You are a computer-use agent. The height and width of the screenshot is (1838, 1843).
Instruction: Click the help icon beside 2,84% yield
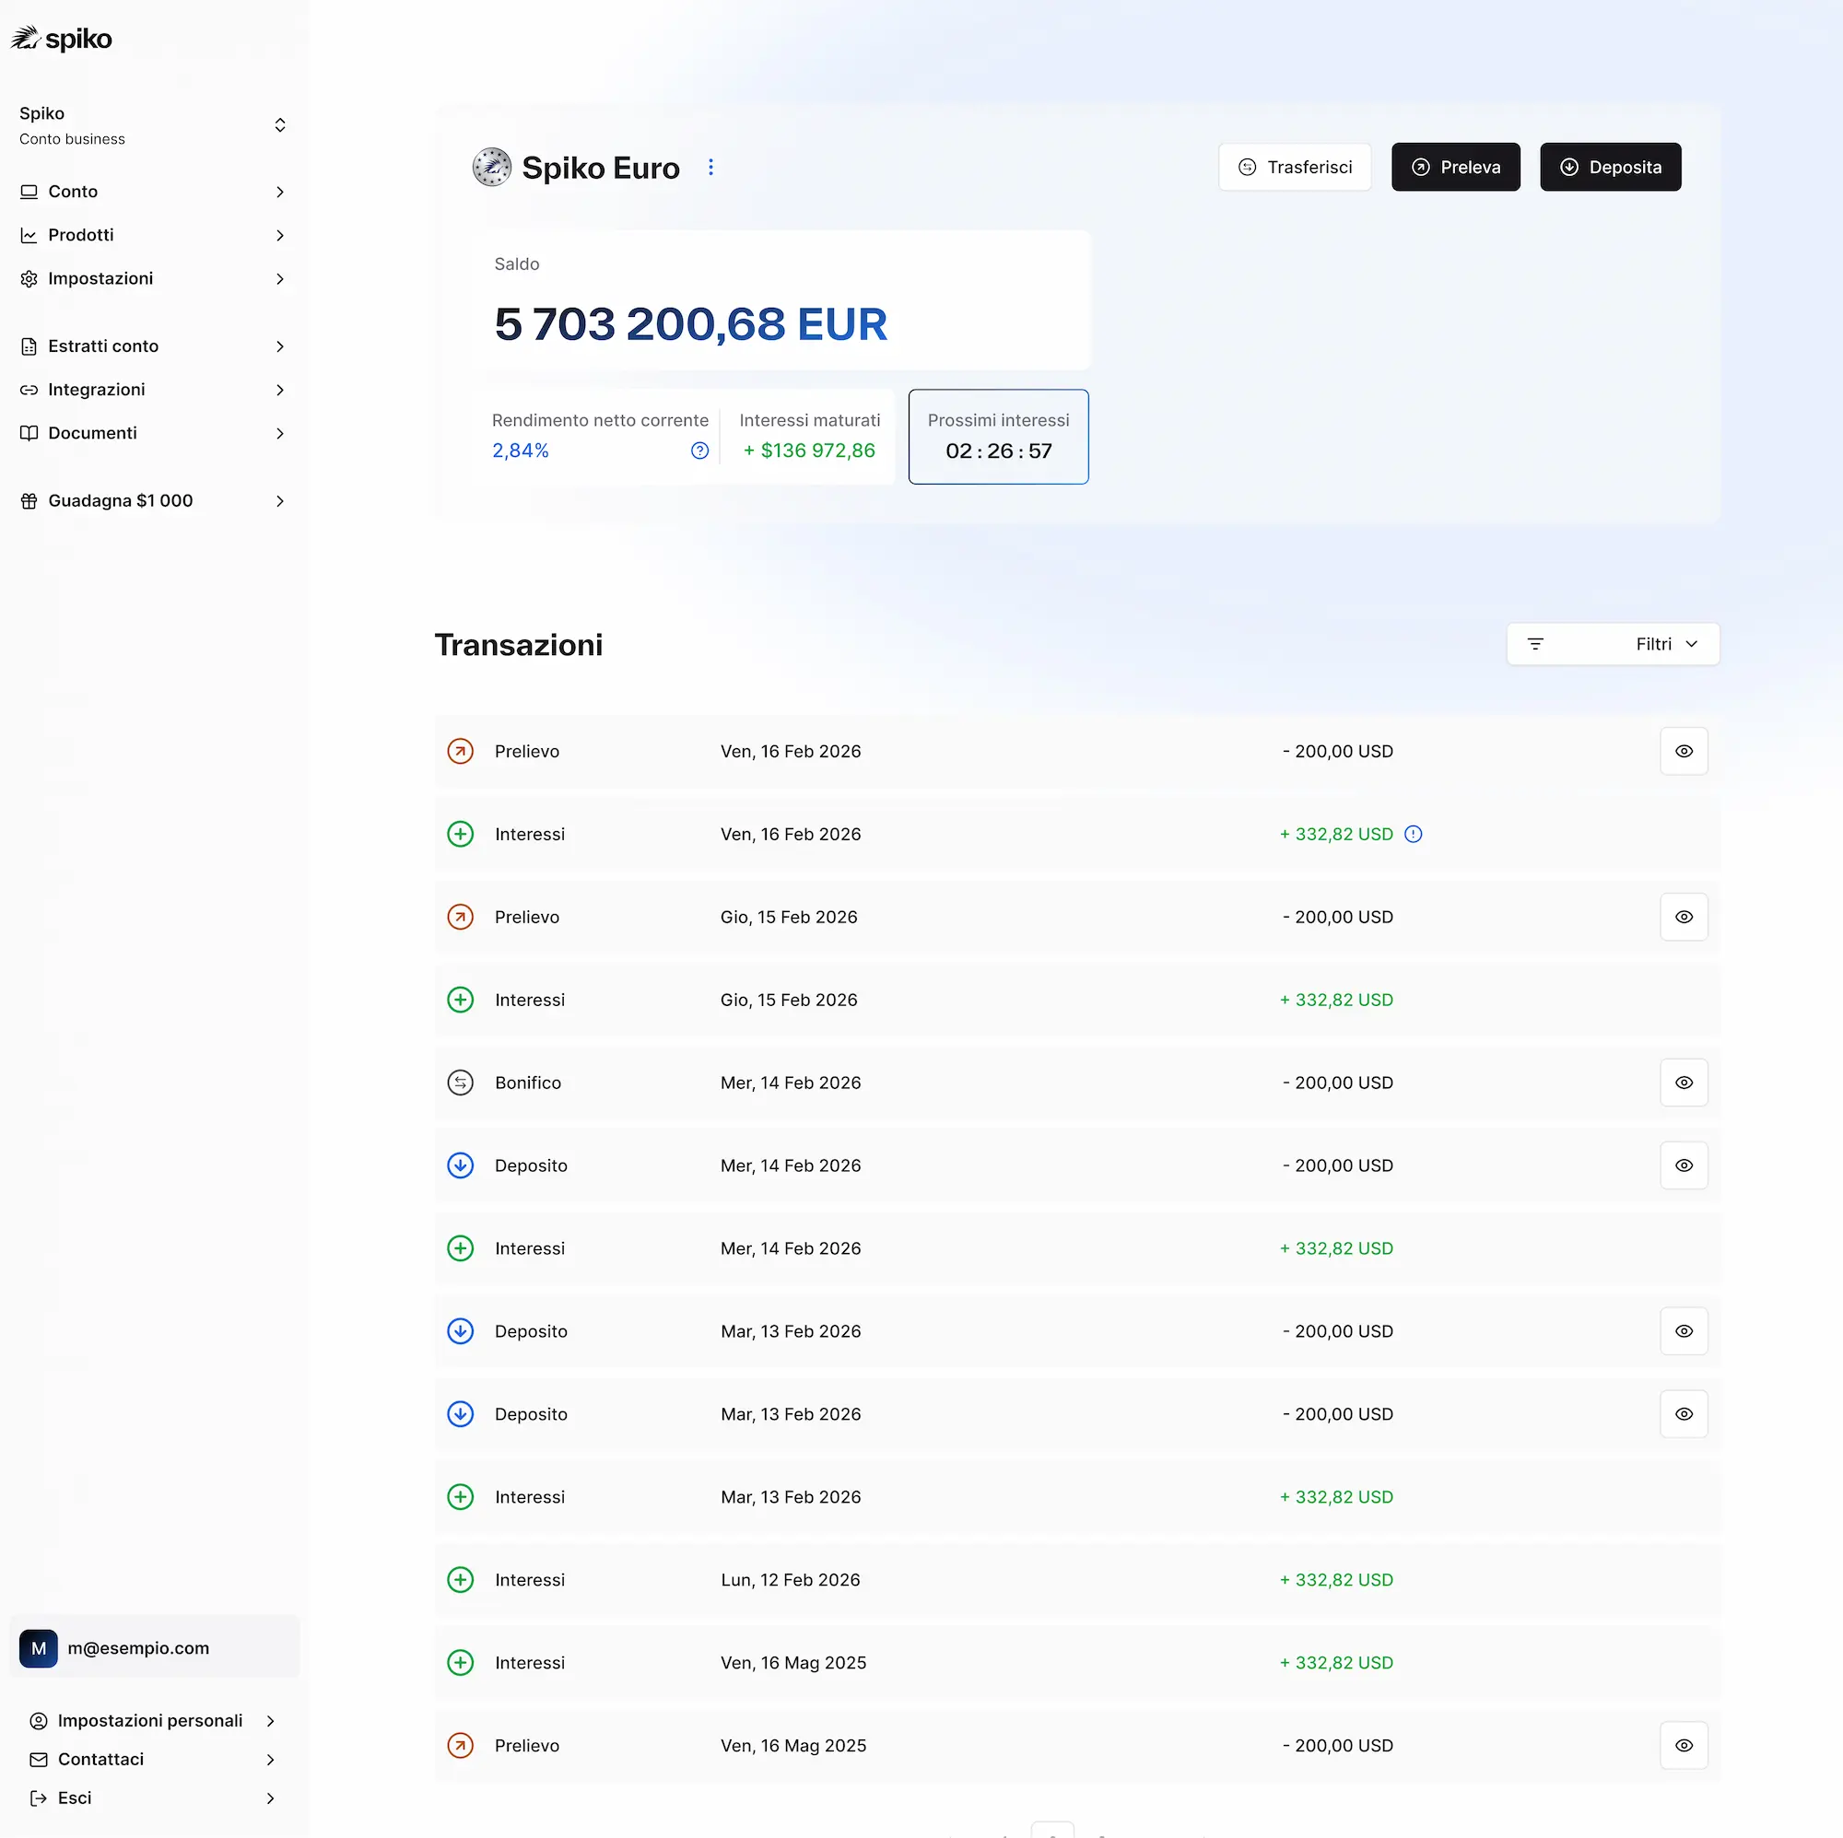point(700,451)
